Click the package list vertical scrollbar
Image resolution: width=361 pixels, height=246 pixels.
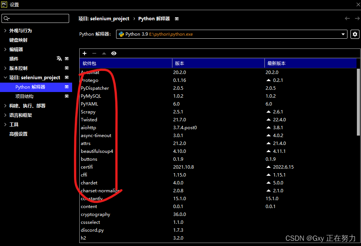pos(358,102)
